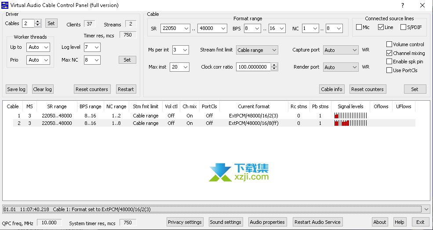Click Restart Audio Service button
Viewport: 433px width, 230px height.
317,222
